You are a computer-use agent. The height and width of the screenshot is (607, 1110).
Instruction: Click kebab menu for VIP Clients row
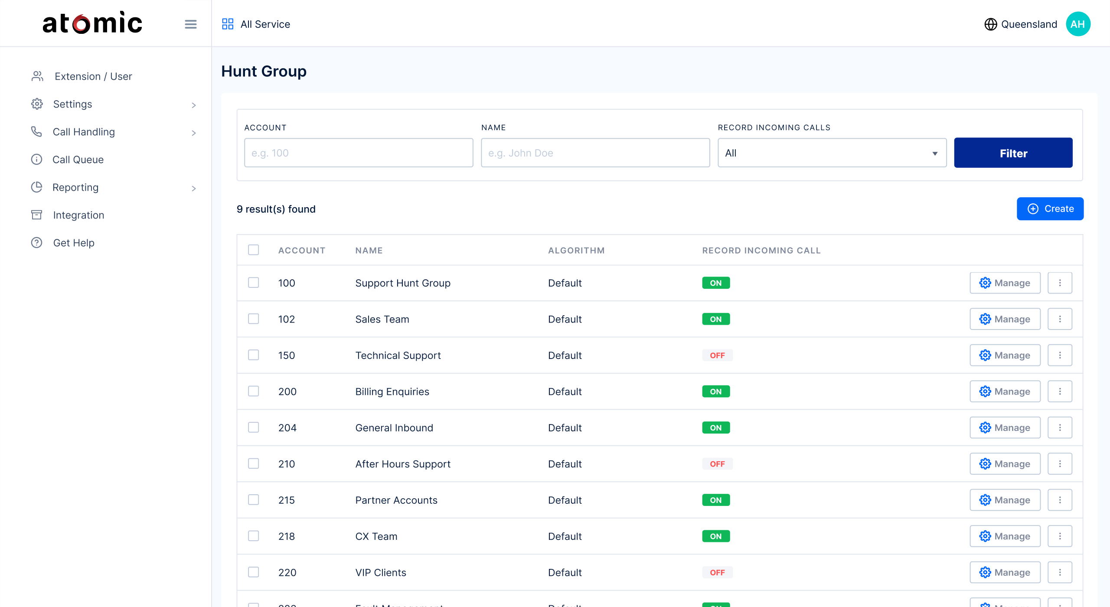(x=1060, y=572)
